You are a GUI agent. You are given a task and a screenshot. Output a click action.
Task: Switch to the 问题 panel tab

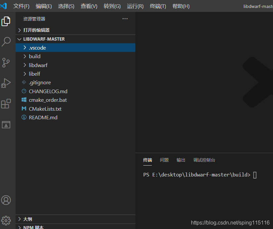[x=164, y=160]
